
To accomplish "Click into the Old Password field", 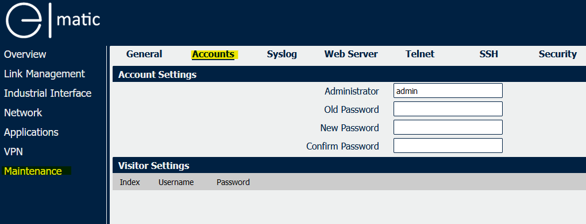I will click(448, 109).
